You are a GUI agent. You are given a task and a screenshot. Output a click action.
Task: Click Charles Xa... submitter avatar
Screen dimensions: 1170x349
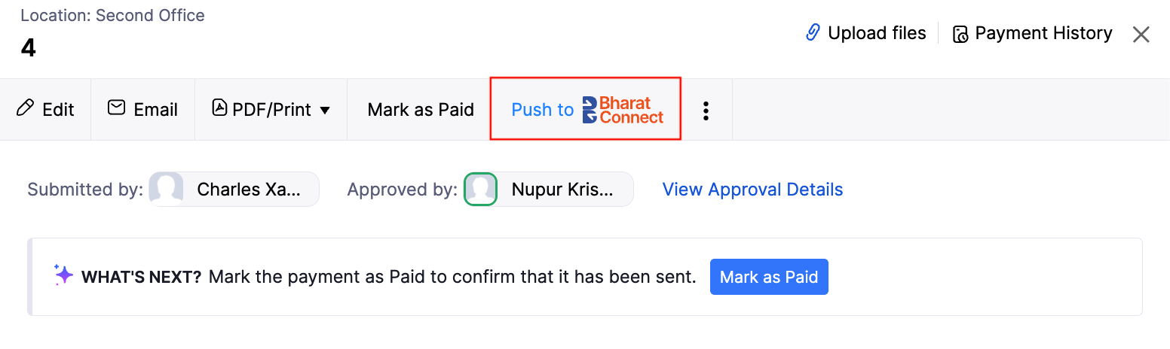point(167,190)
